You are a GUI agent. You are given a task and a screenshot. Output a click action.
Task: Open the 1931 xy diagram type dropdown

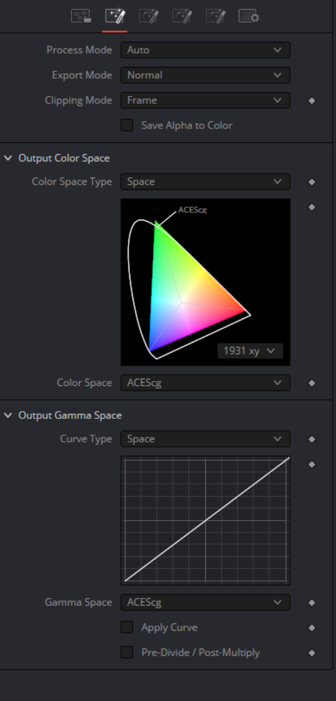250,351
